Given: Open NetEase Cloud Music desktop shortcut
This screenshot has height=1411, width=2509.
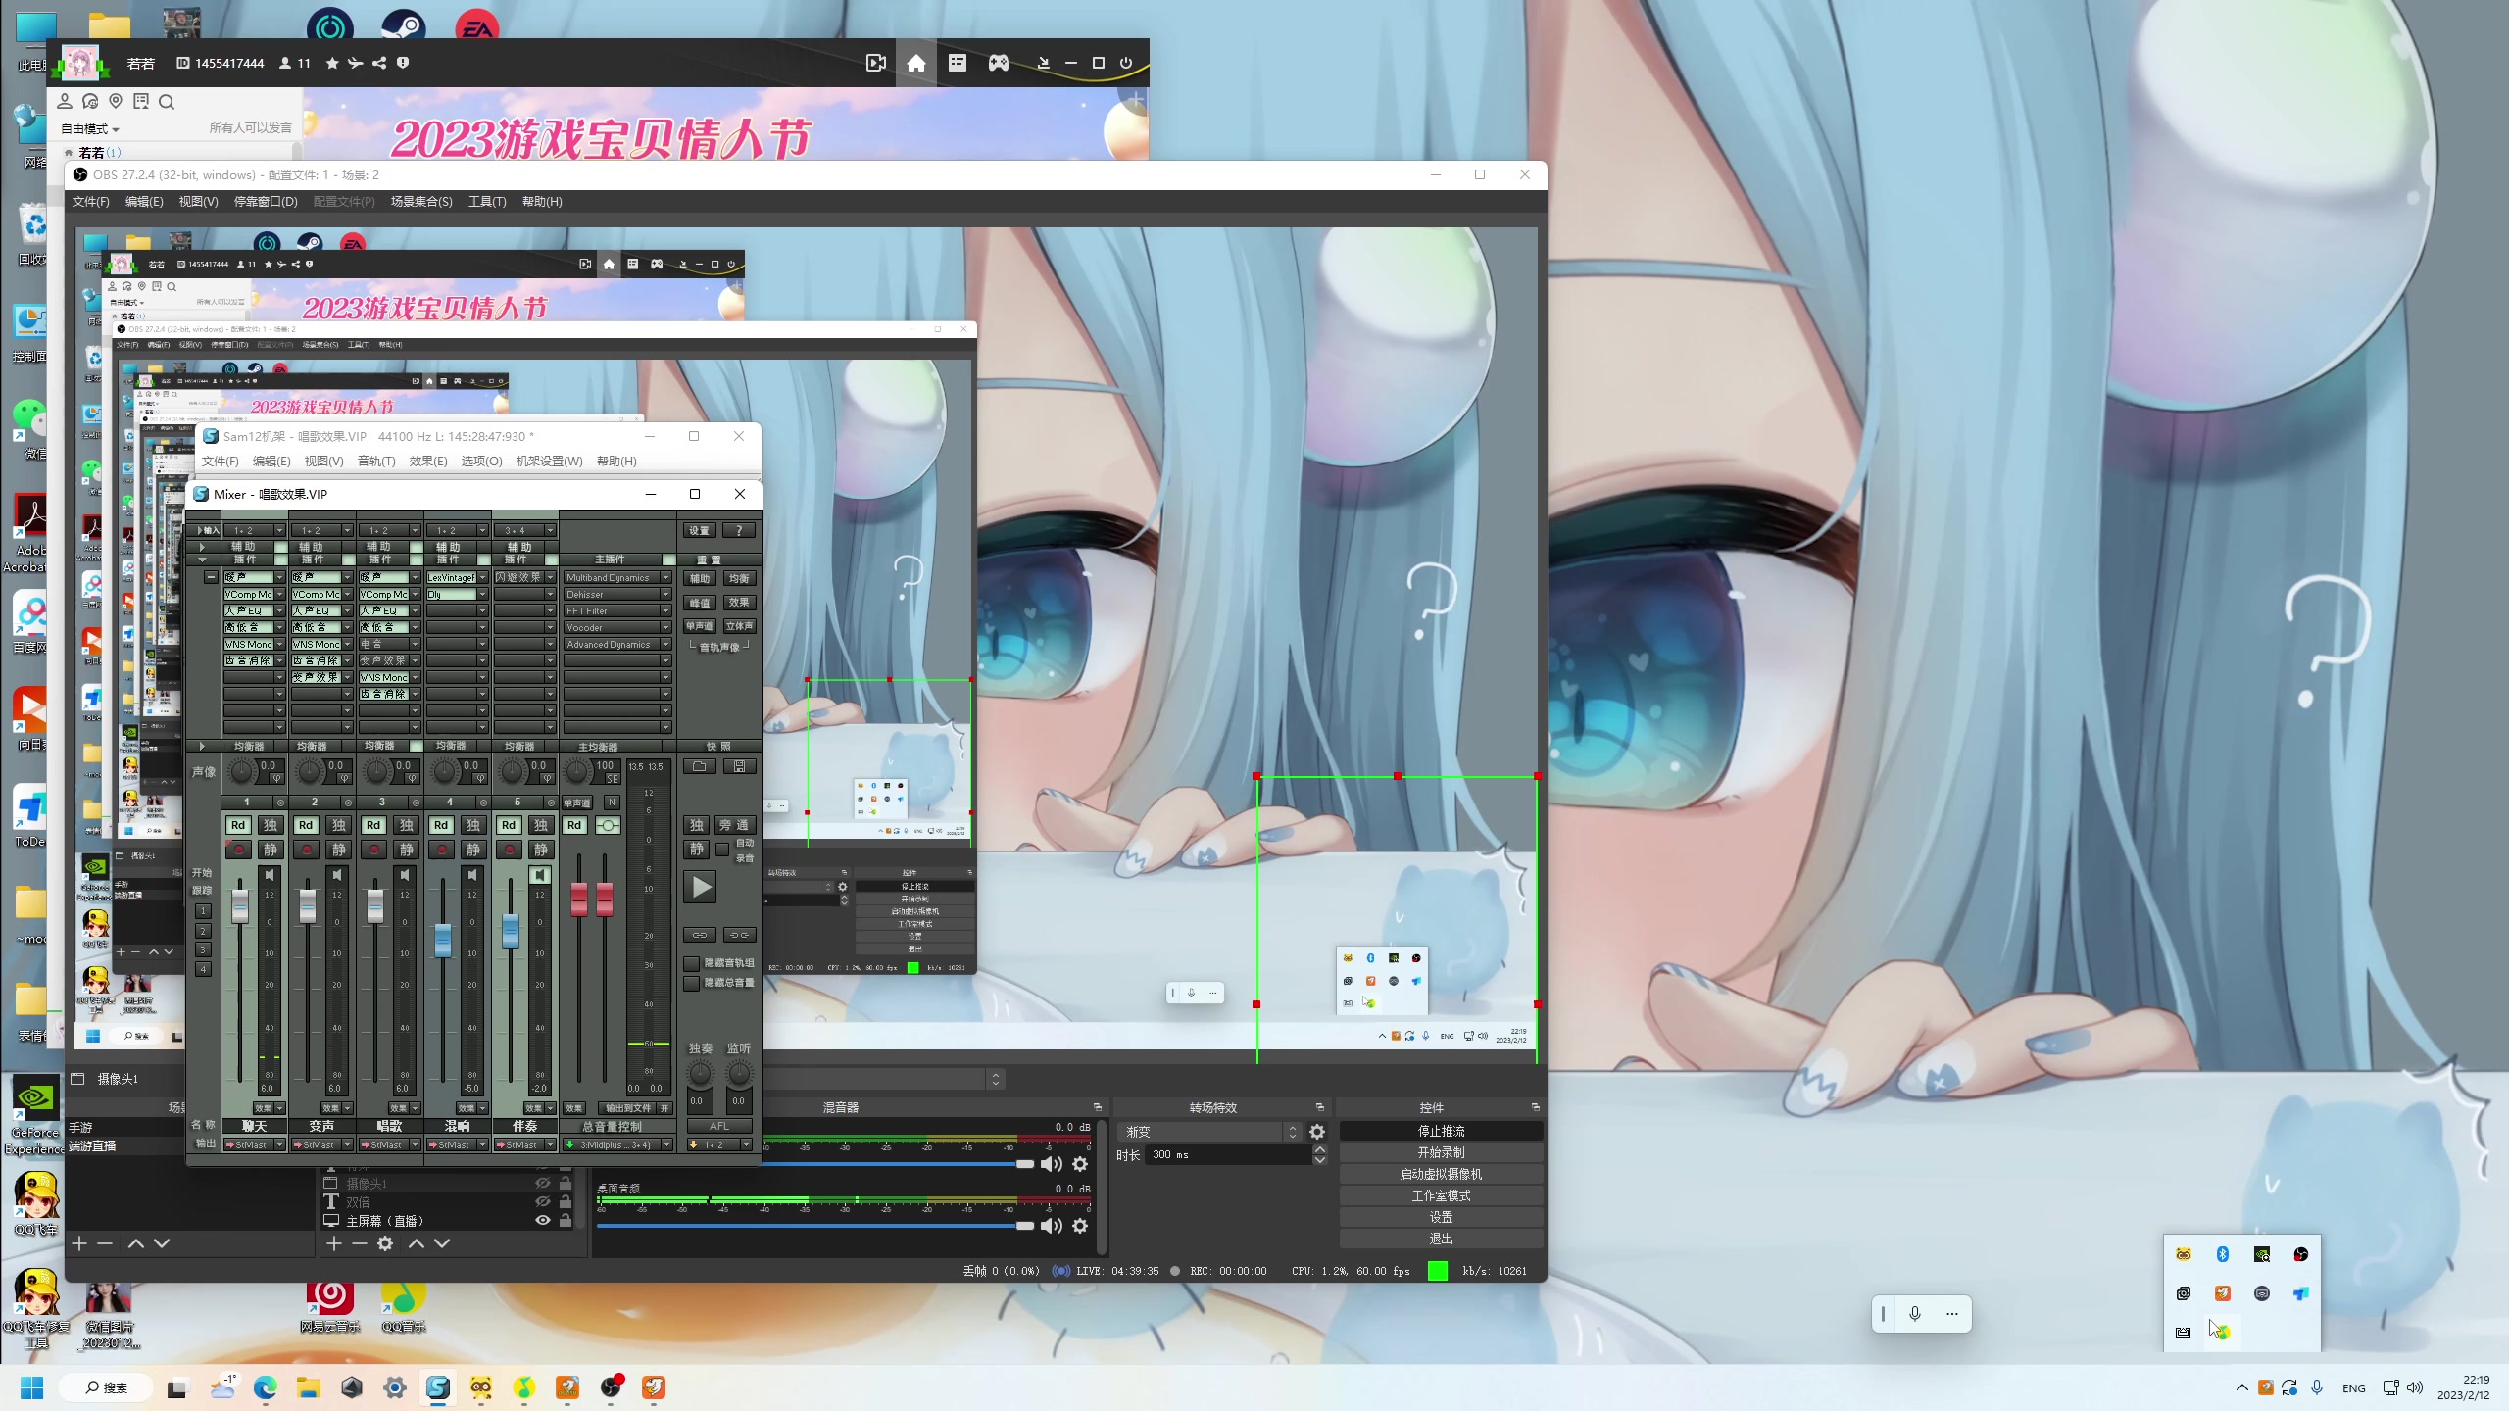Looking at the screenshot, I should 330,1307.
